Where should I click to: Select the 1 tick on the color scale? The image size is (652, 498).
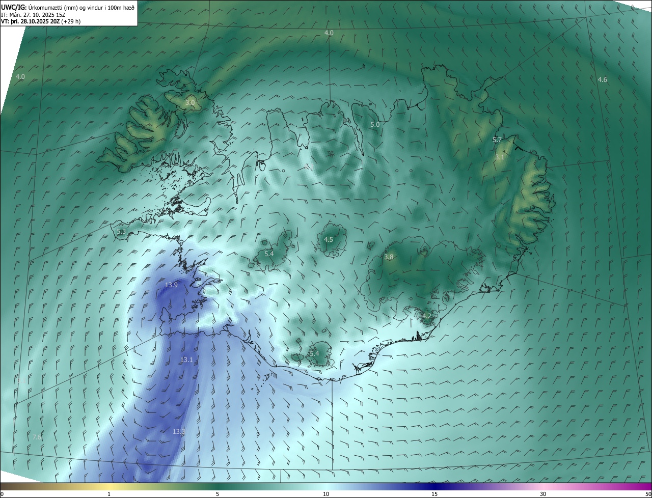pyautogui.click(x=109, y=494)
